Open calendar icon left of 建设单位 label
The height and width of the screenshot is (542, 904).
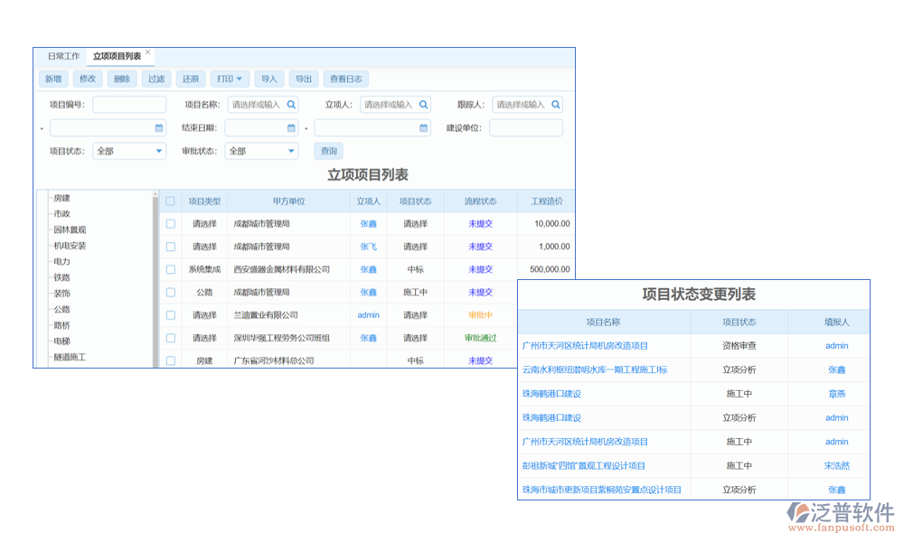pyautogui.click(x=423, y=128)
